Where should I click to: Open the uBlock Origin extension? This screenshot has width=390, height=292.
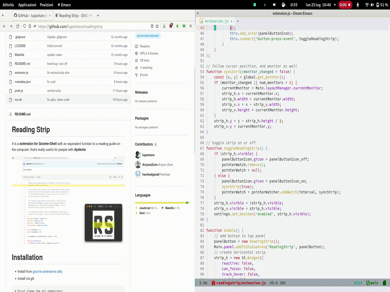(x=171, y=26)
